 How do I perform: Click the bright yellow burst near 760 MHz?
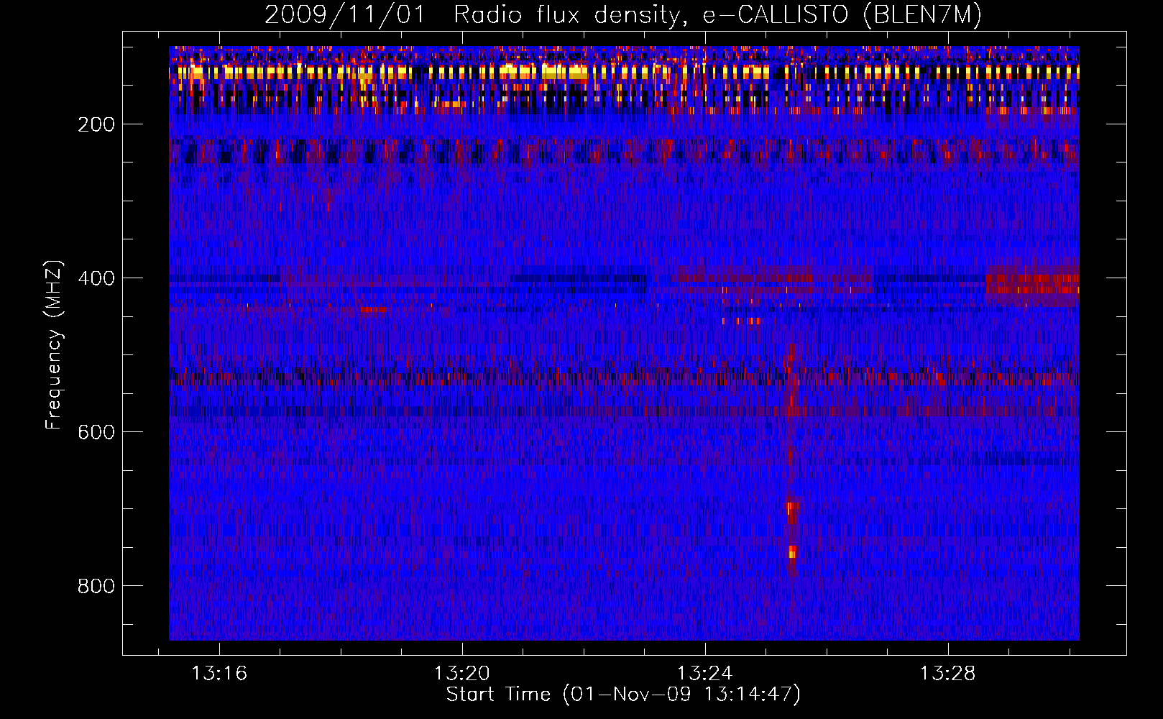click(x=792, y=552)
